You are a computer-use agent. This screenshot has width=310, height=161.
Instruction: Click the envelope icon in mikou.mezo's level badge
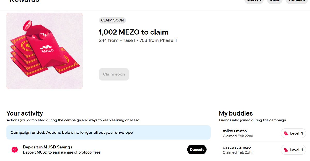286,133
